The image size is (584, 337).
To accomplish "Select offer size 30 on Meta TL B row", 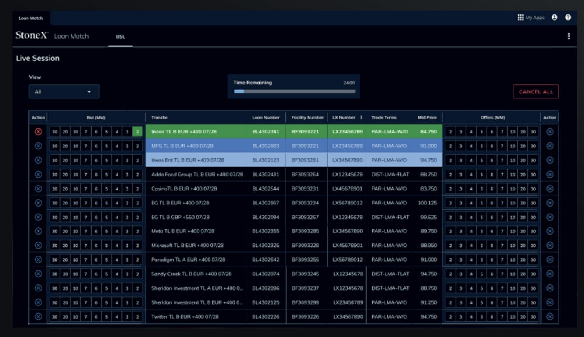I will pyautogui.click(x=533, y=231).
